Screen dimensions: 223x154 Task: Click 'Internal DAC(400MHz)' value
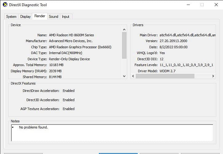click(x=65, y=53)
